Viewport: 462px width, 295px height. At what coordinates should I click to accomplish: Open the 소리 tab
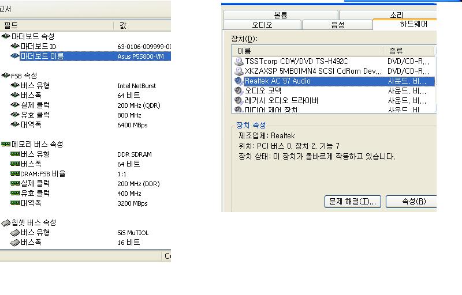pos(388,15)
